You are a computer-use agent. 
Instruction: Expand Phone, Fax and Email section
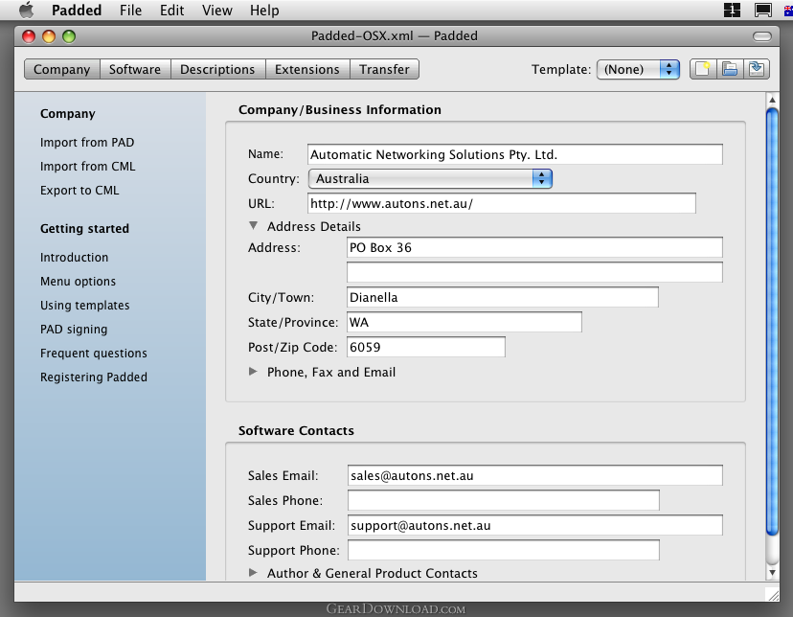point(254,372)
